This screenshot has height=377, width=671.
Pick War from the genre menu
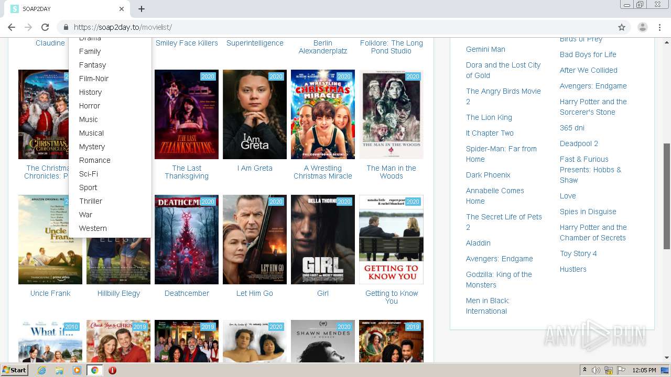(x=85, y=215)
